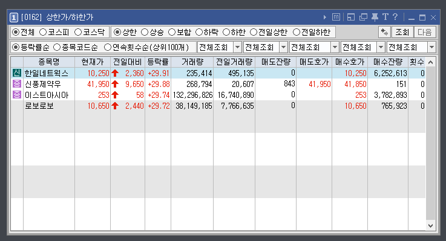Select the 하한 radio button
446x241 pixels.
[226, 32]
